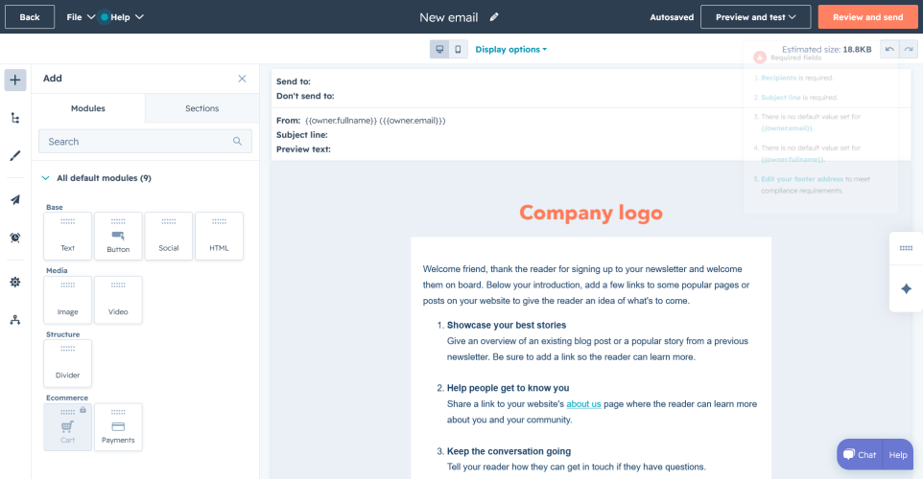Click the 'Welcome friend' intro paragraph
Screen dimensions: 923x479
coord(585,285)
